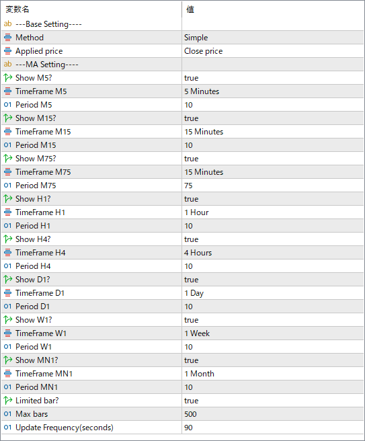Click the integer 01 icon beside Period M5

click(x=8, y=105)
